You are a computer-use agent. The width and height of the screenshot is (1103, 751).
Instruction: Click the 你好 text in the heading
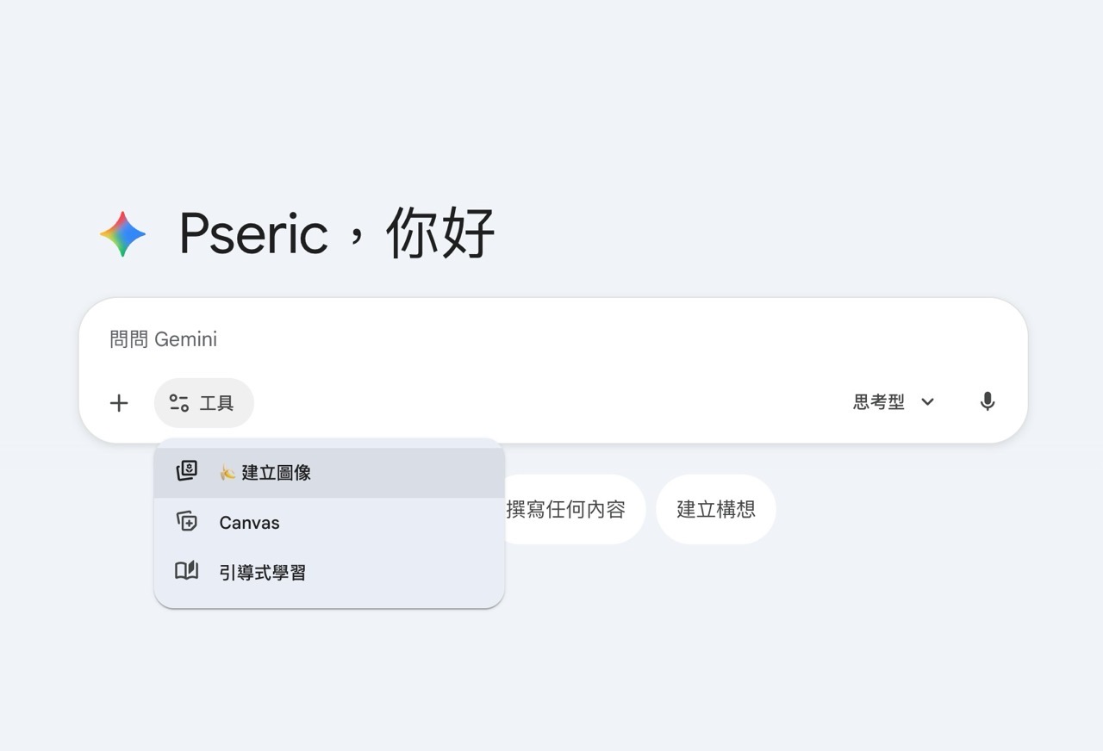(x=440, y=233)
